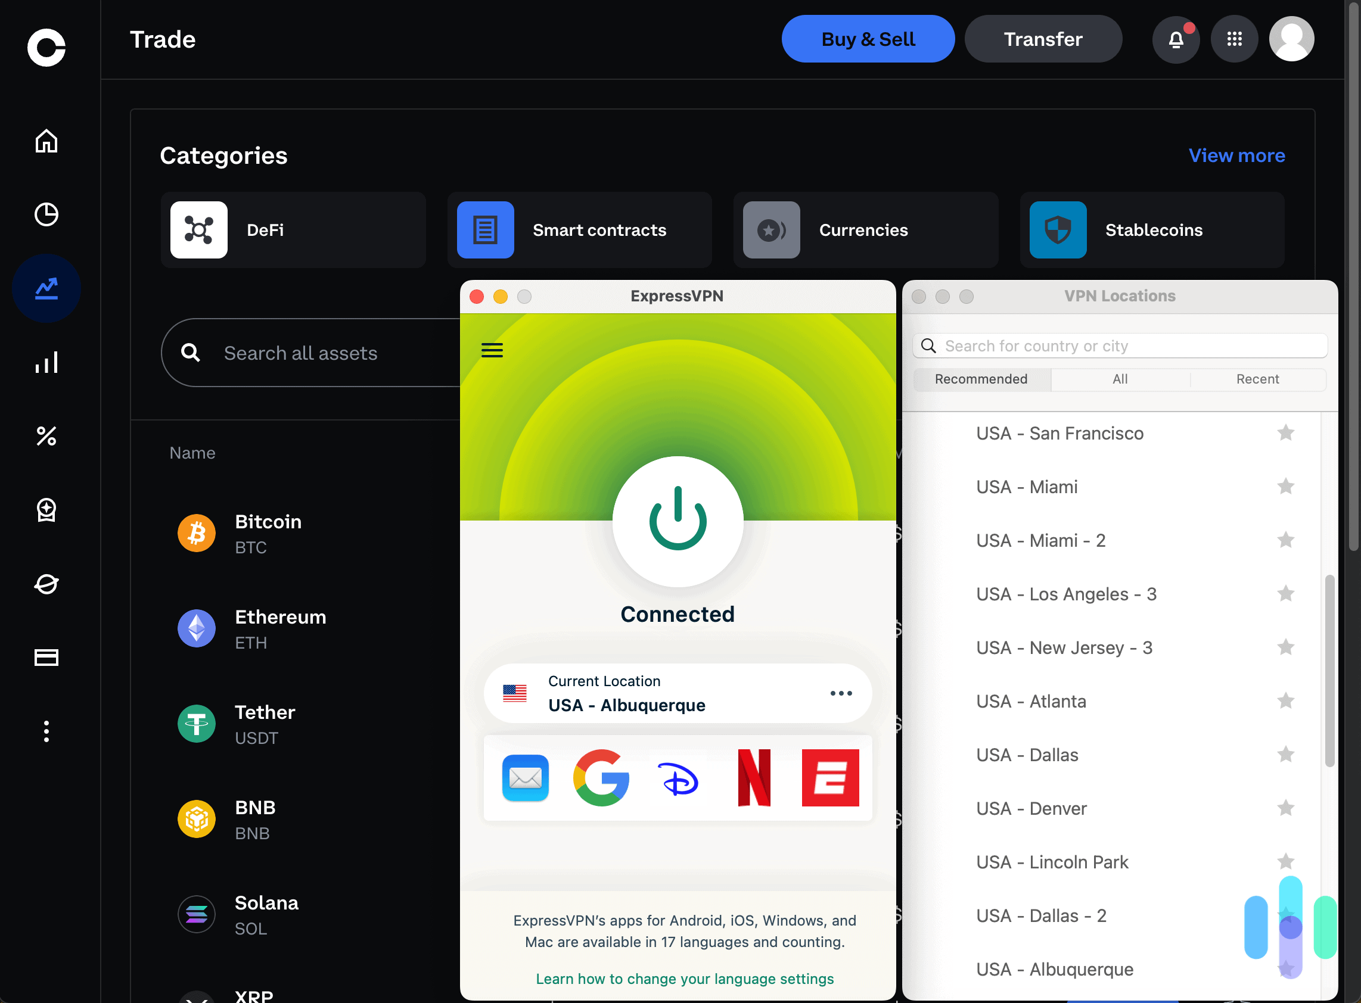Image resolution: width=1361 pixels, height=1003 pixels.
Task: Open the planet Web3 icon in sidebar
Action: [x=46, y=584]
